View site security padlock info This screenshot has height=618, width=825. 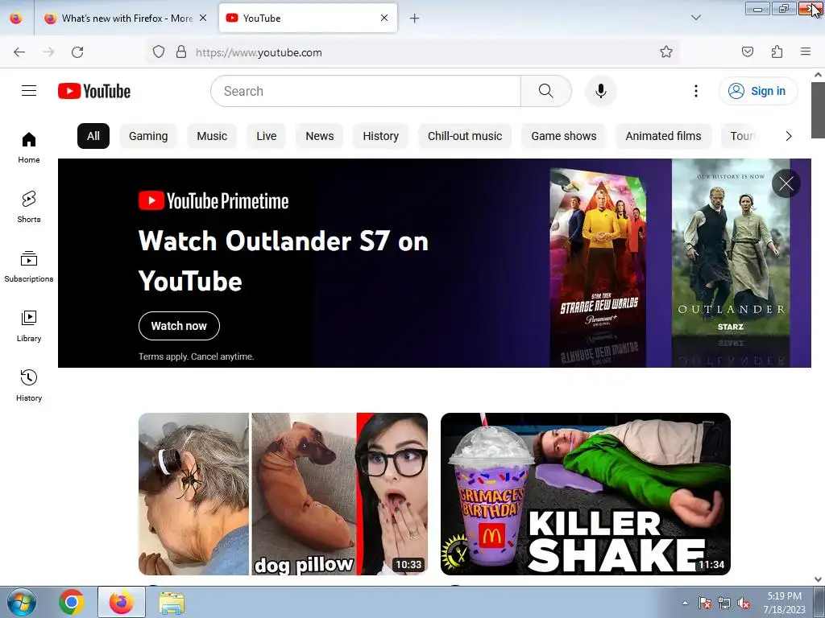click(181, 52)
